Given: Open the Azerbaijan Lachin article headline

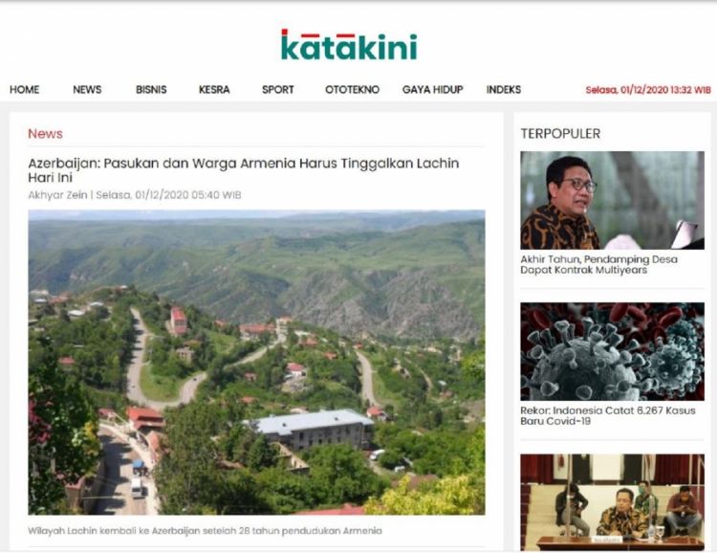Looking at the screenshot, I should tap(243, 170).
